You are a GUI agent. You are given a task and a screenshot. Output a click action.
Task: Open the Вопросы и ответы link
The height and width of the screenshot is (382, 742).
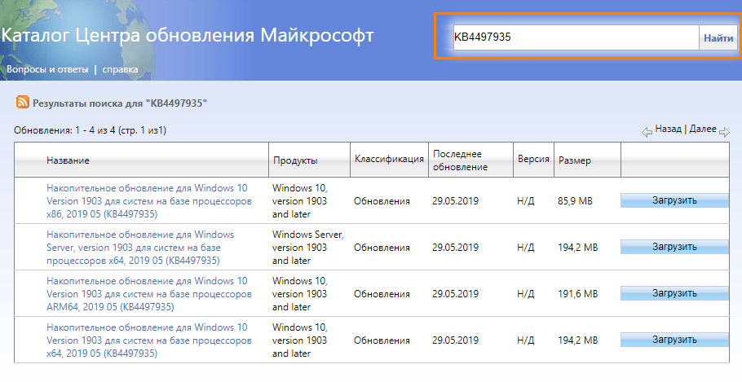47,69
